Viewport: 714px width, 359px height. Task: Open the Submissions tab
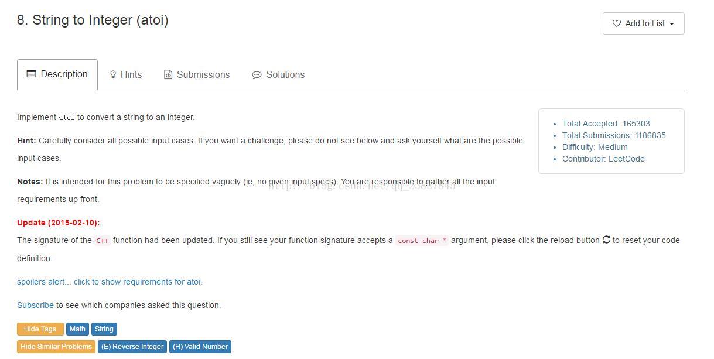[x=203, y=75]
